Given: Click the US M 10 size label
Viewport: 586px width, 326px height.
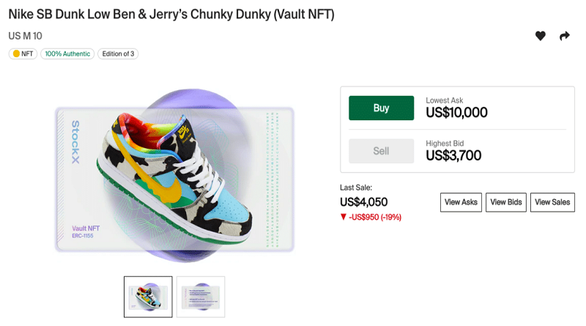Looking at the screenshot, I should click(26, 36).
